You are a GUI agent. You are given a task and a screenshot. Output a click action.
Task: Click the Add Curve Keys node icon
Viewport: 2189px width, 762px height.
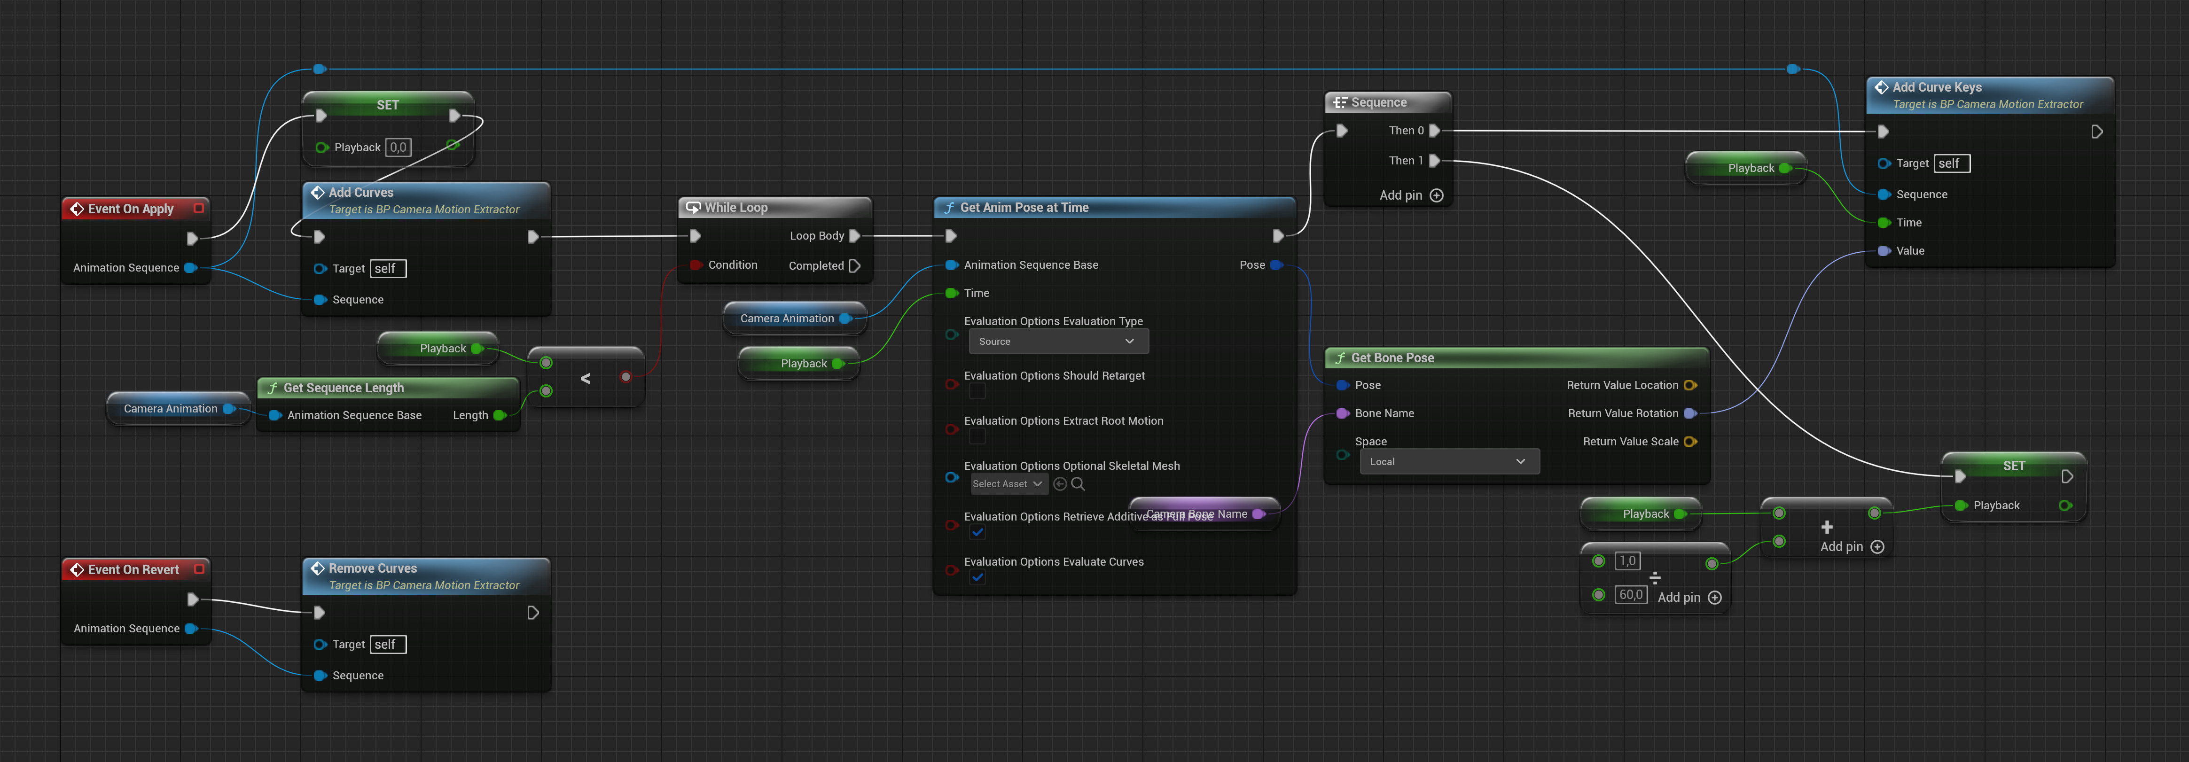pos(1881,87)
